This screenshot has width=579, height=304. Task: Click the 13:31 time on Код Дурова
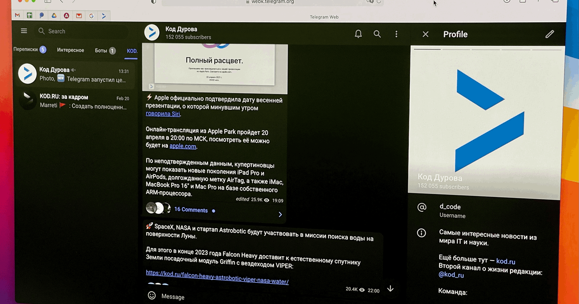(124, 71)
